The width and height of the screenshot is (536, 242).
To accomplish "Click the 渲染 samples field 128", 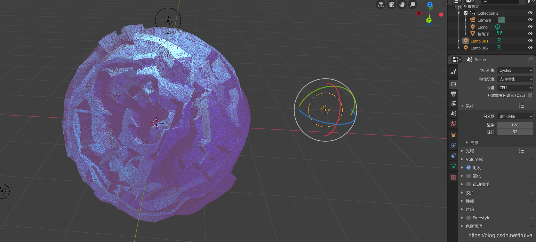I will click(x=515, y=125).
